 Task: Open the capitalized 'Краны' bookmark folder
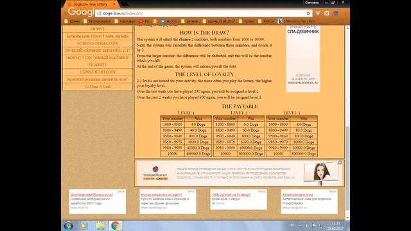coord(247,21)
